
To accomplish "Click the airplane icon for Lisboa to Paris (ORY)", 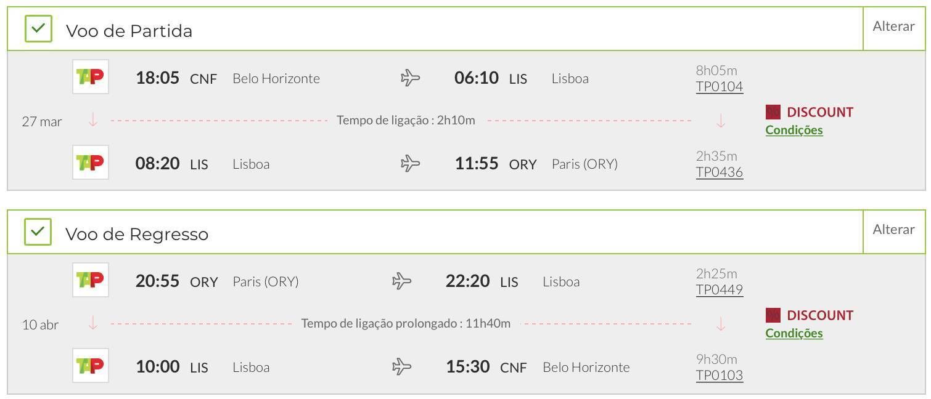I will pos(410,164).
